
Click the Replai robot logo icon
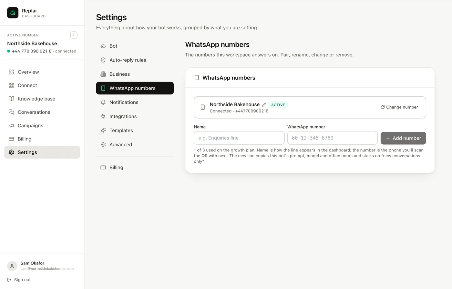[x=13, y=13]
